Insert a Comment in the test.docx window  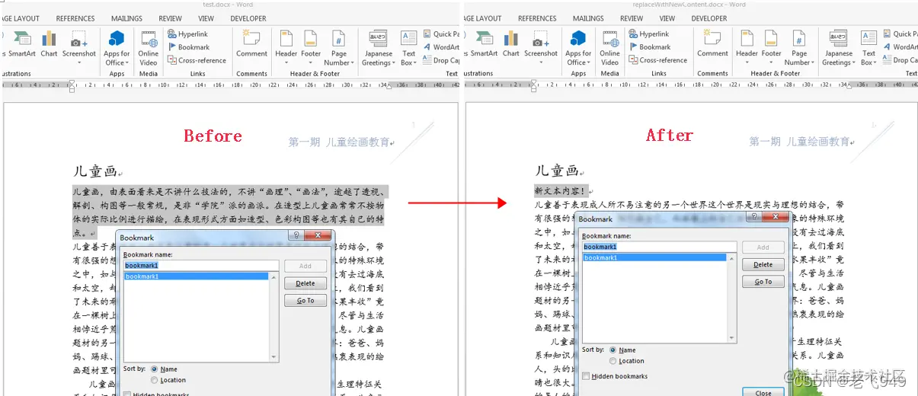pos(251,44)
